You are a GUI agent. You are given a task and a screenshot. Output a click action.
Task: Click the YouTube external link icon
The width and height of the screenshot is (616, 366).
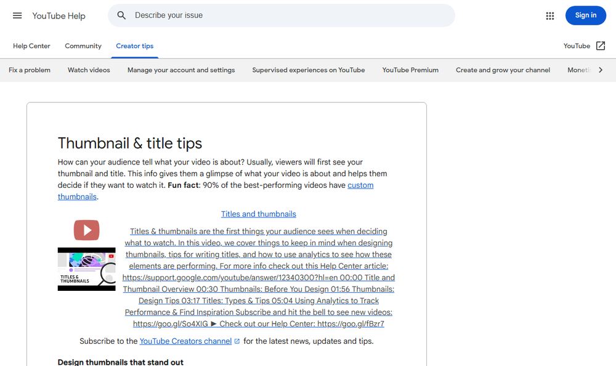600,46
